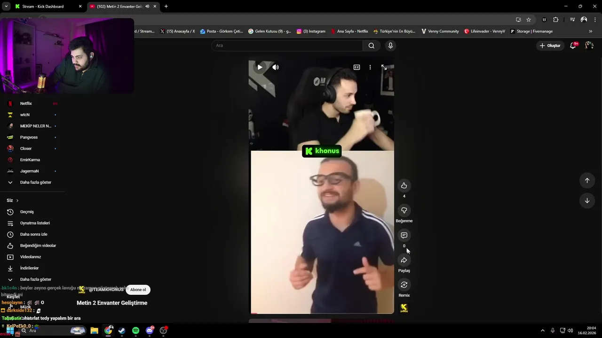This screenshot has width=602, height=338.
Task: Open the Chrome extensions puzzle icon
Action: tap(556, 20)
